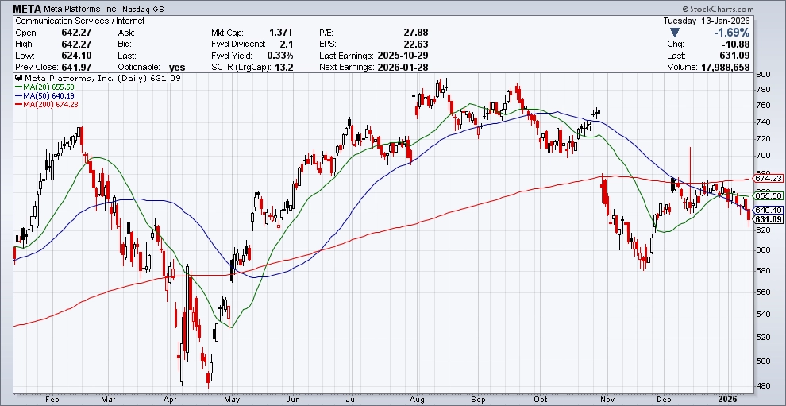The image size is (786, 406).
Task: Click the 720 price axis label
Action: [763, 138]
